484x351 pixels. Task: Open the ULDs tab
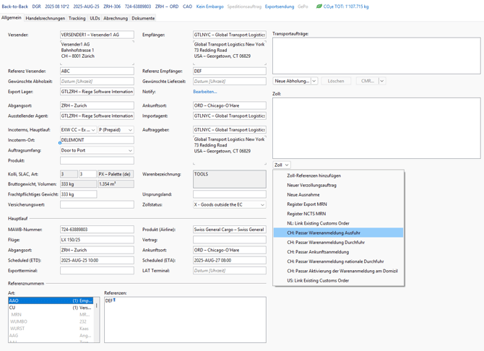(95, 18)
